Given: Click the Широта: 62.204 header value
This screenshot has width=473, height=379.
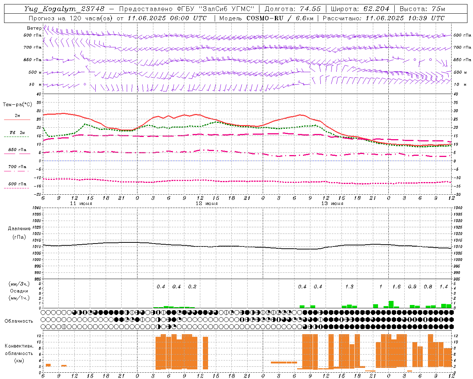Looking at the screenshot, I should click(x=360, y=9).
